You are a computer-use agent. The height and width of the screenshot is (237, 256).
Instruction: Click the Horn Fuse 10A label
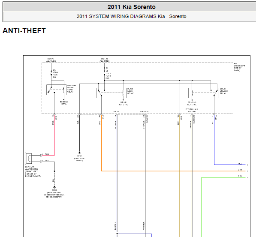pos(55,73)
